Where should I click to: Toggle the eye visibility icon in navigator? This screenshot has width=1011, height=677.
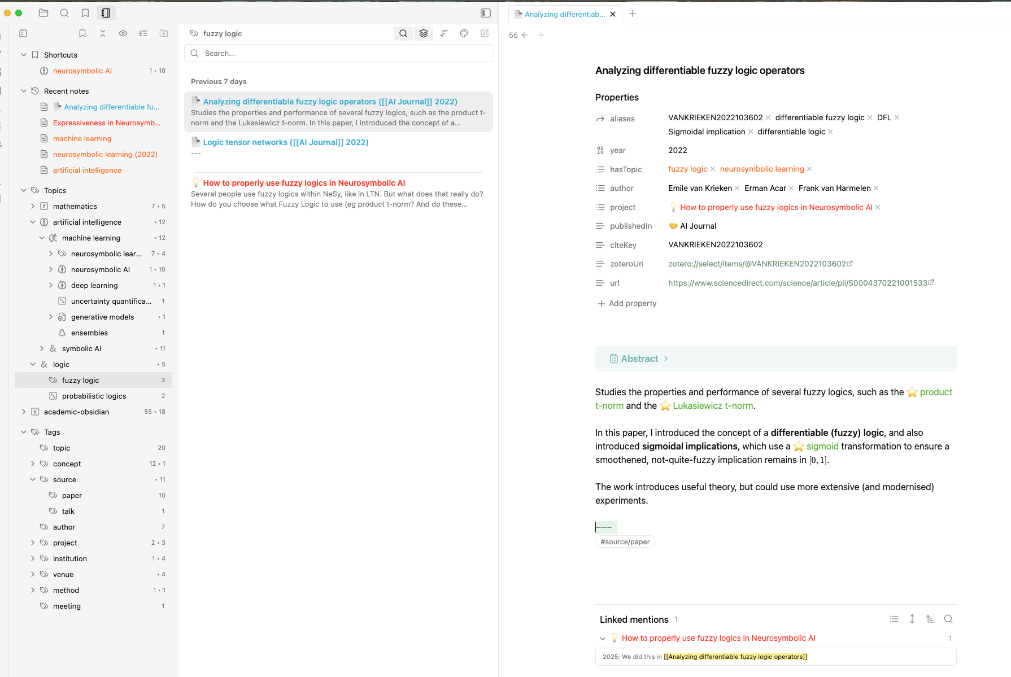coord(123,34)
